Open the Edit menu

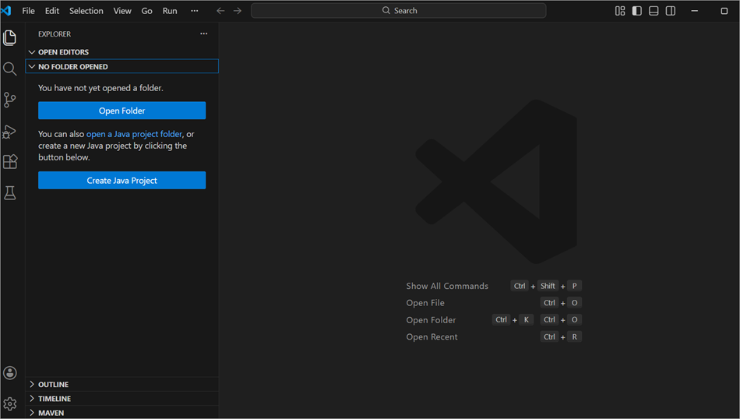[x=52, y=10]
